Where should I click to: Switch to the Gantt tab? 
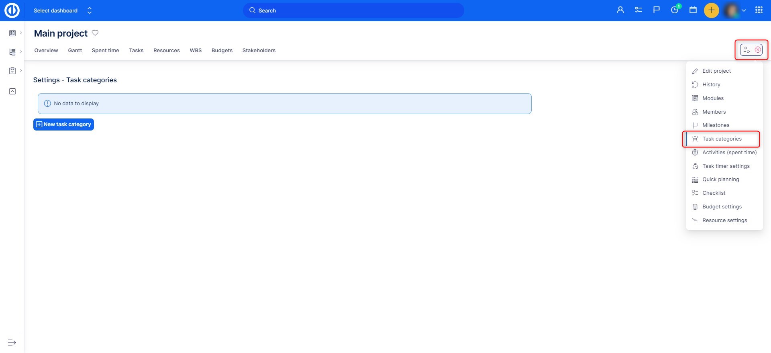[x=75, y=50]
